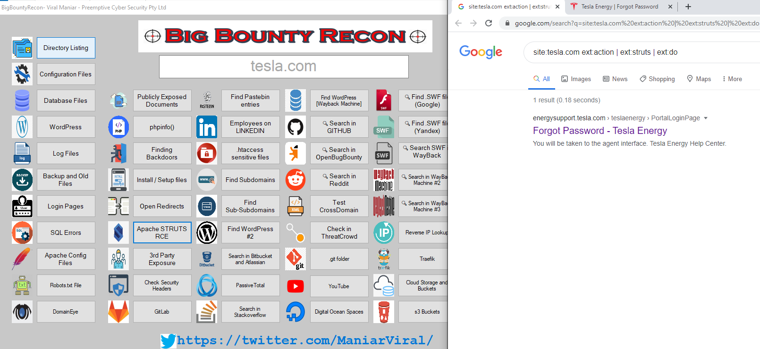Click the DomainEye icon
This screenshot has height=349, width=760.
click(x=22, y=312)
